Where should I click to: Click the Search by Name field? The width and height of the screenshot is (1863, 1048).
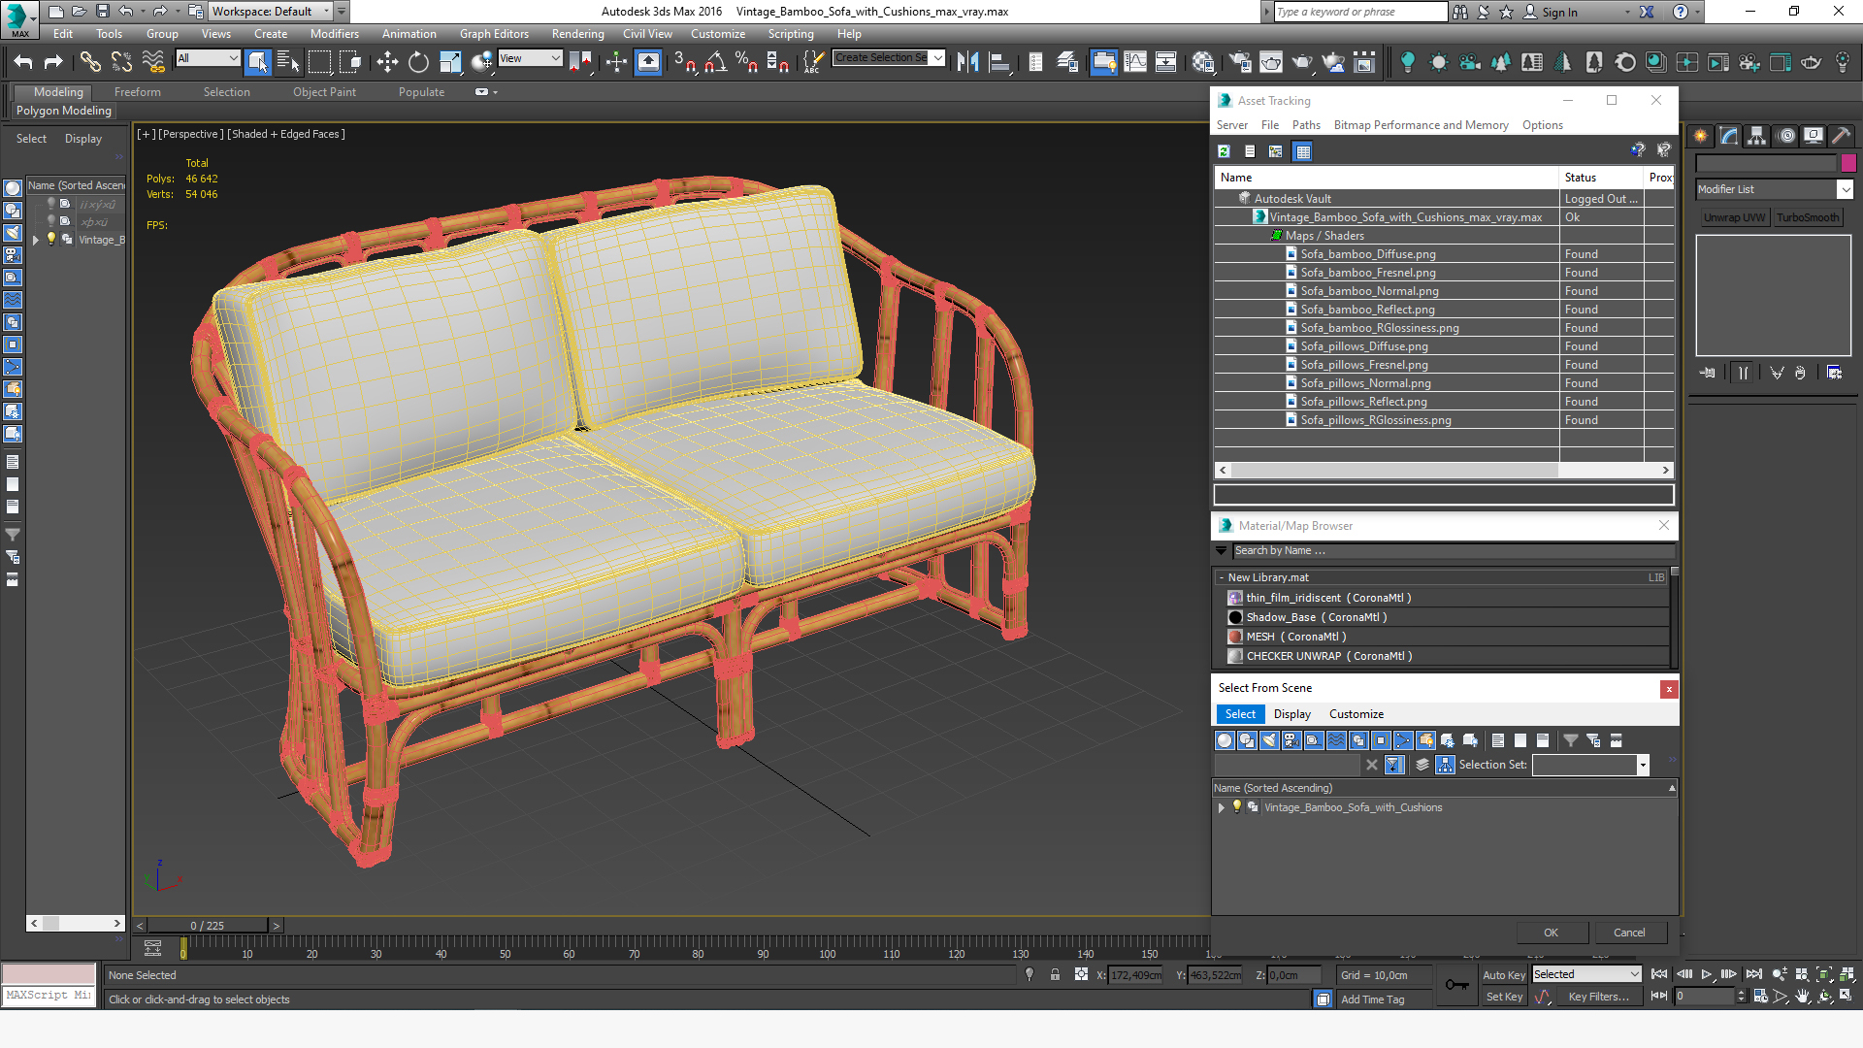pos(1454,550)
